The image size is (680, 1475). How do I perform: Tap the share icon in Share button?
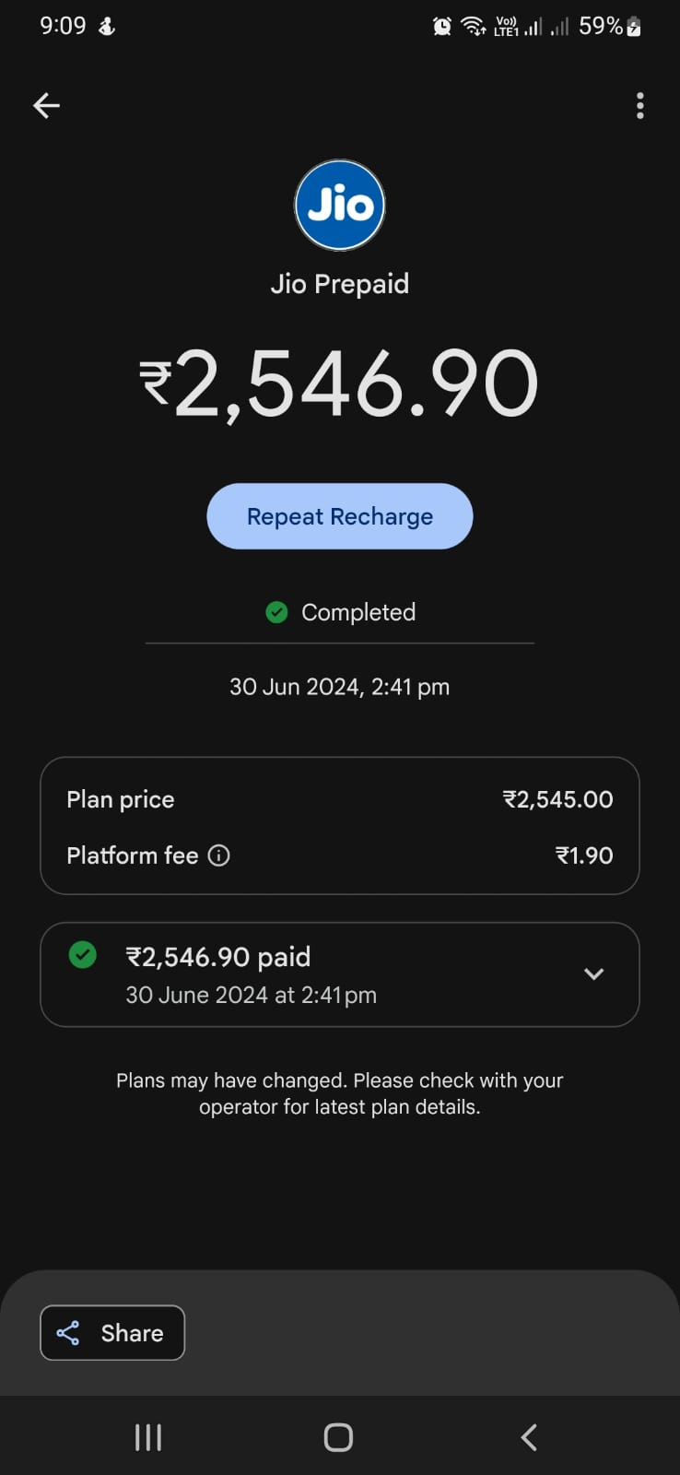[x=68, y=1333]
